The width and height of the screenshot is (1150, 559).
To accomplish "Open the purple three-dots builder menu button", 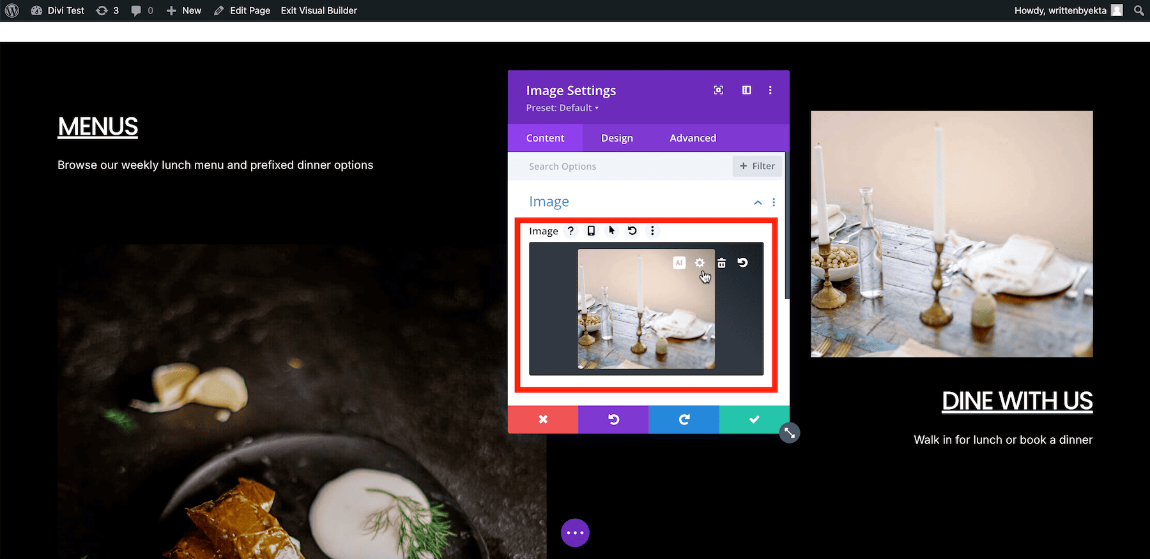I will [575, 532].
